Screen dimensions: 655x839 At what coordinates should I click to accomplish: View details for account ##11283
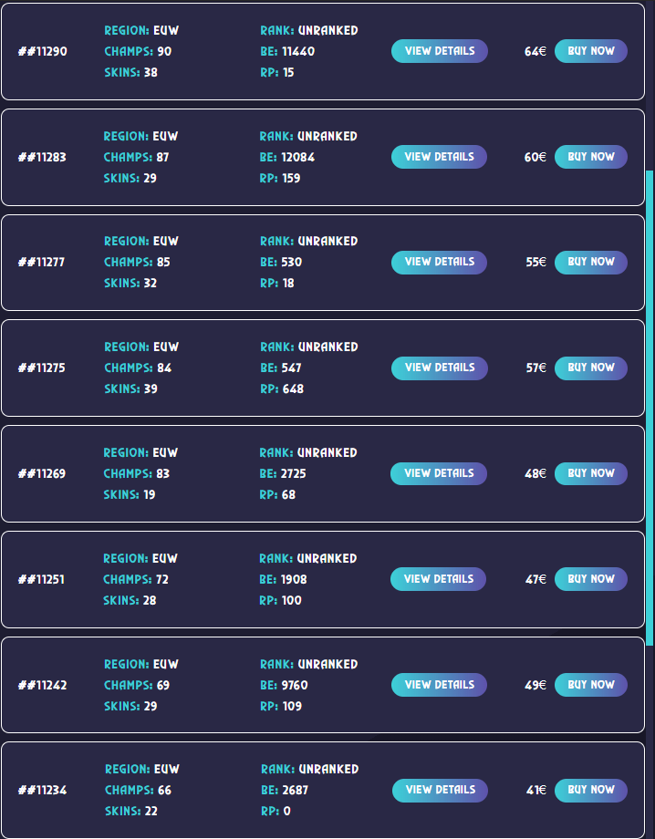coord(440,157)
